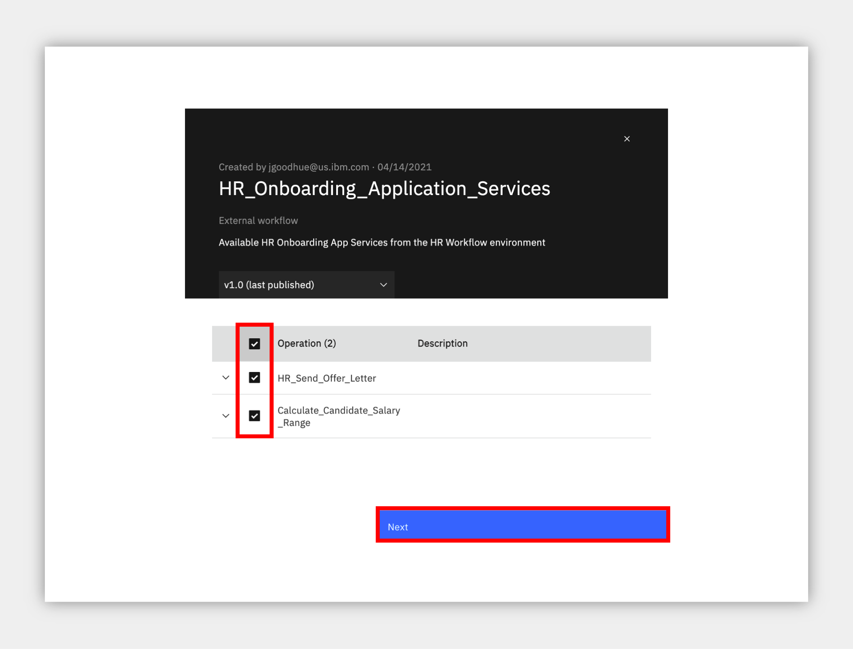Select the Operation (2) column header

coord(307,343)
